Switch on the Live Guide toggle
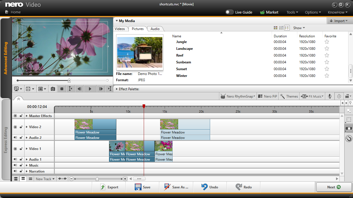This screenshot has height=198, width=353. tap(229, 12)
